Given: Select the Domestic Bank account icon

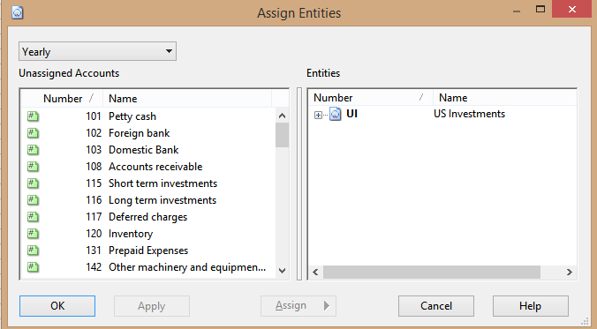Looking at the screenshot, I should point(33,150).
